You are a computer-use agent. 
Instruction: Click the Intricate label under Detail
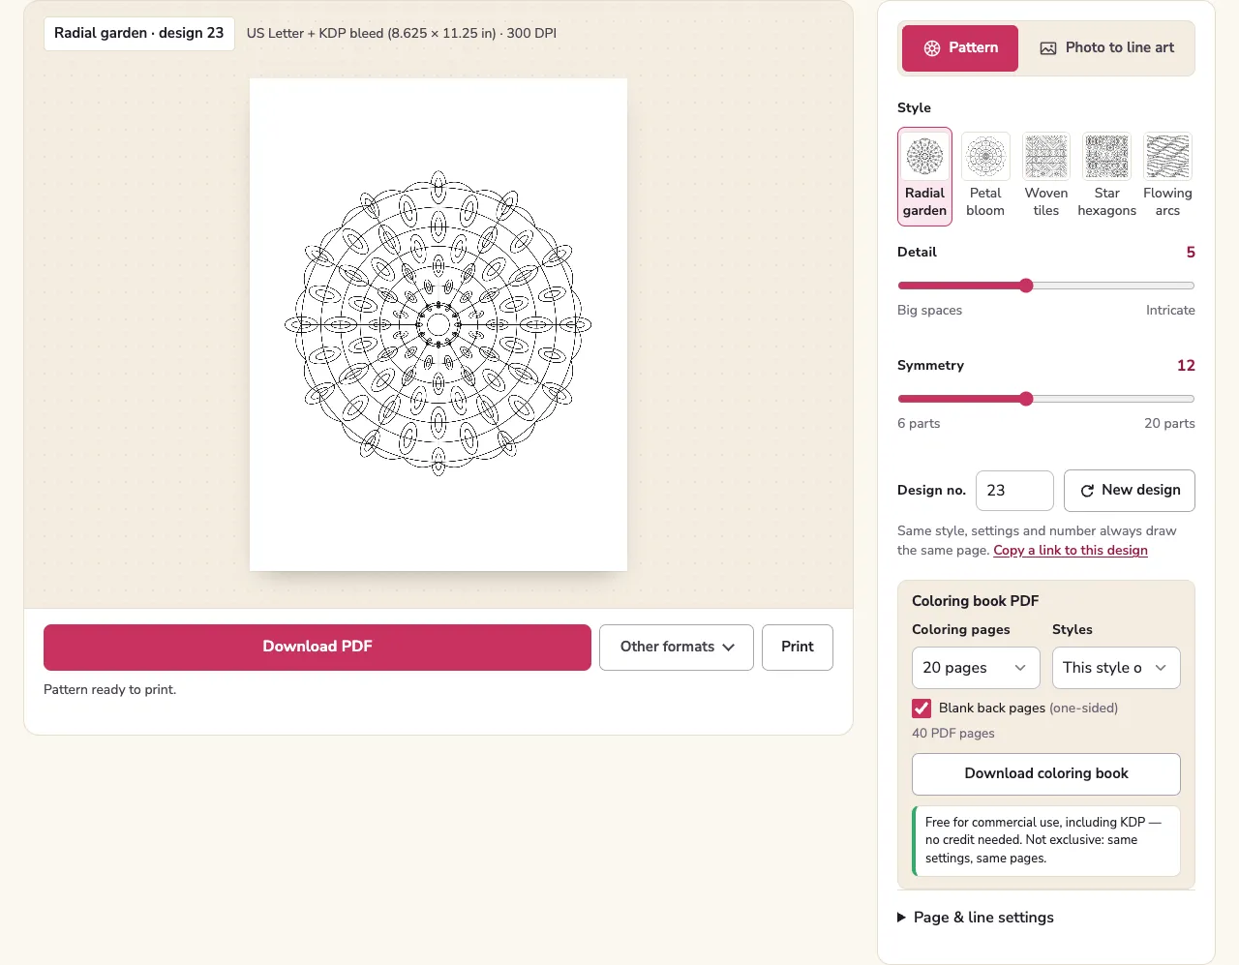[x=1170, y=311]
